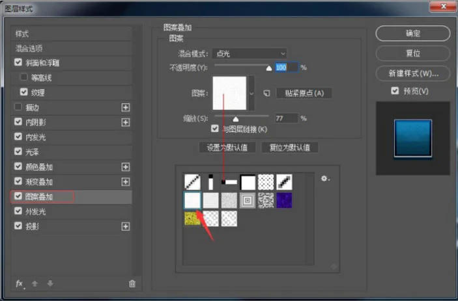Screen dimensions: 458x301
Task: Toggle the 内阴影 checkbox
Action: click(18, 122)
